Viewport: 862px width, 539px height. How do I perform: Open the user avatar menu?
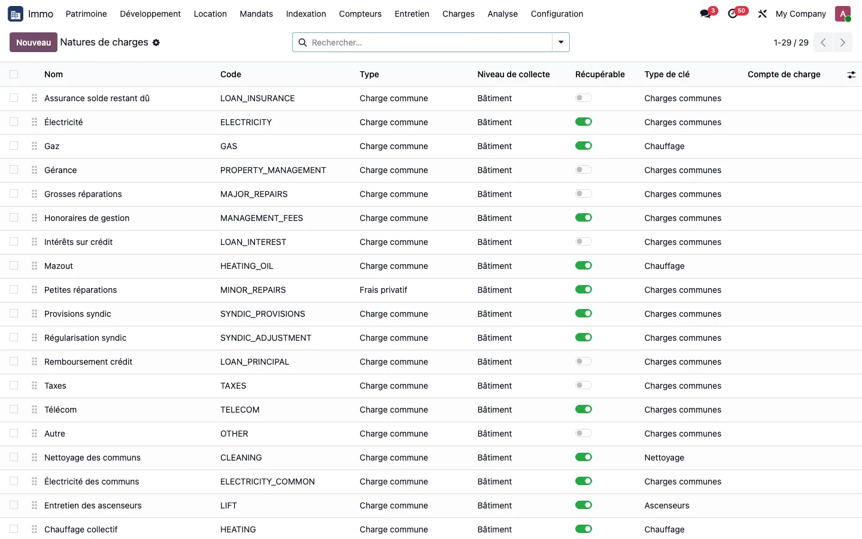click(x=843, y=14)
